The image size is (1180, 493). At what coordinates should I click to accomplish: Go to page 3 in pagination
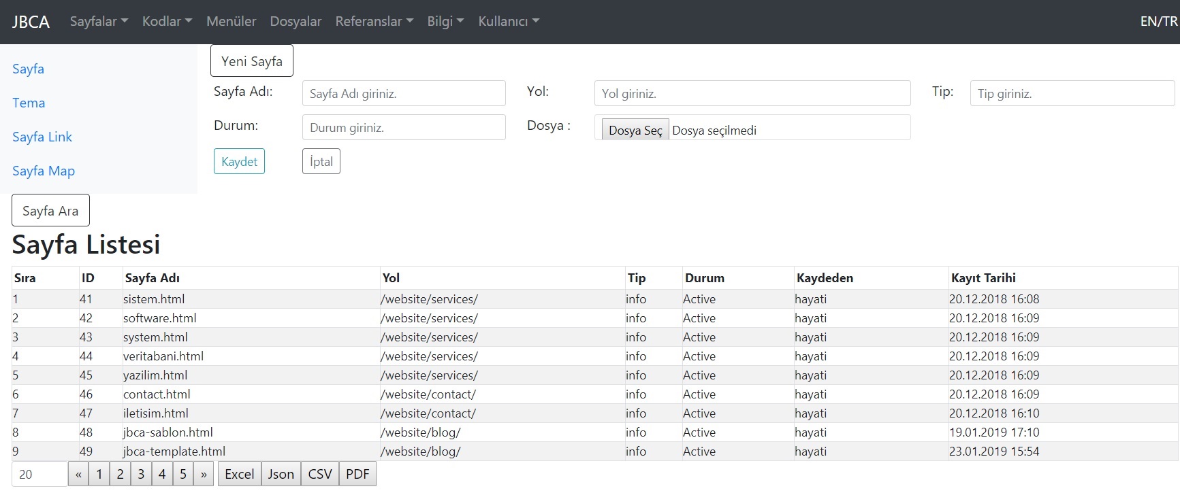click(141, 474)
